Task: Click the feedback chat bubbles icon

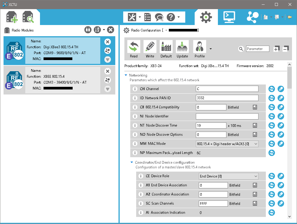Action: (159, 17)
